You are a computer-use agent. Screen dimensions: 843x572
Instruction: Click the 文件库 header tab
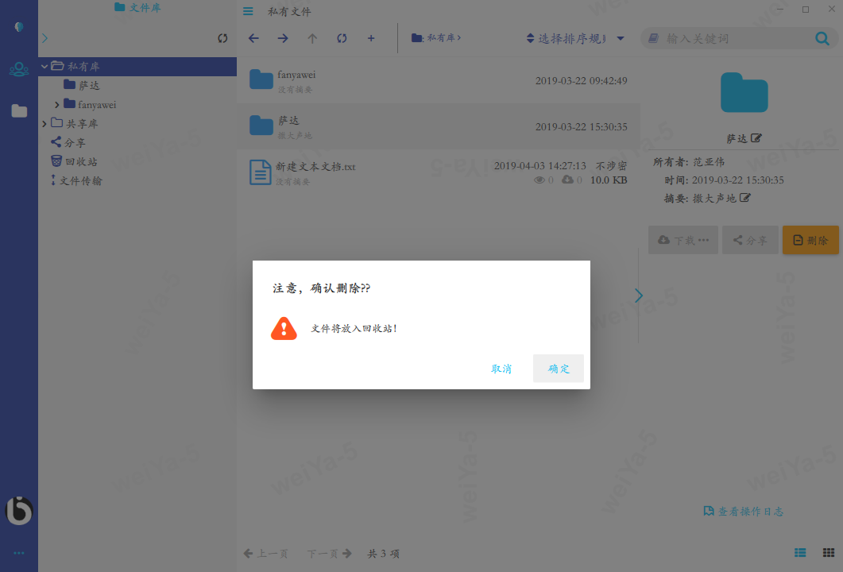[137, 7]
